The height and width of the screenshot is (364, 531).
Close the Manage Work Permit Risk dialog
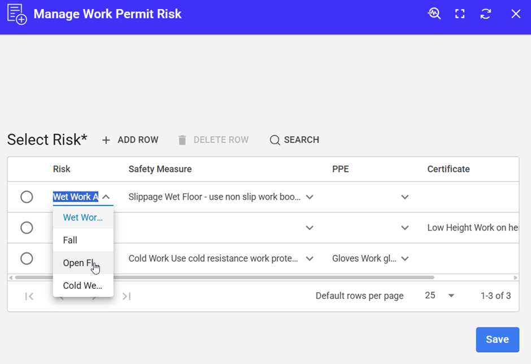(516, 14)
